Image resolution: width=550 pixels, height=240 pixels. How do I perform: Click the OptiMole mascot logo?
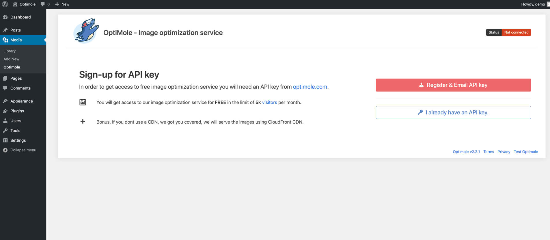click(x=86, y=31)
